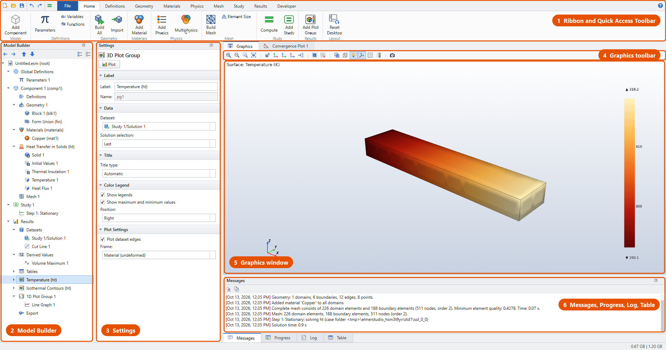The height and width of the screenshot is (350, 666).
Task: Open the File menu
Action: click(x=68, y=6)
